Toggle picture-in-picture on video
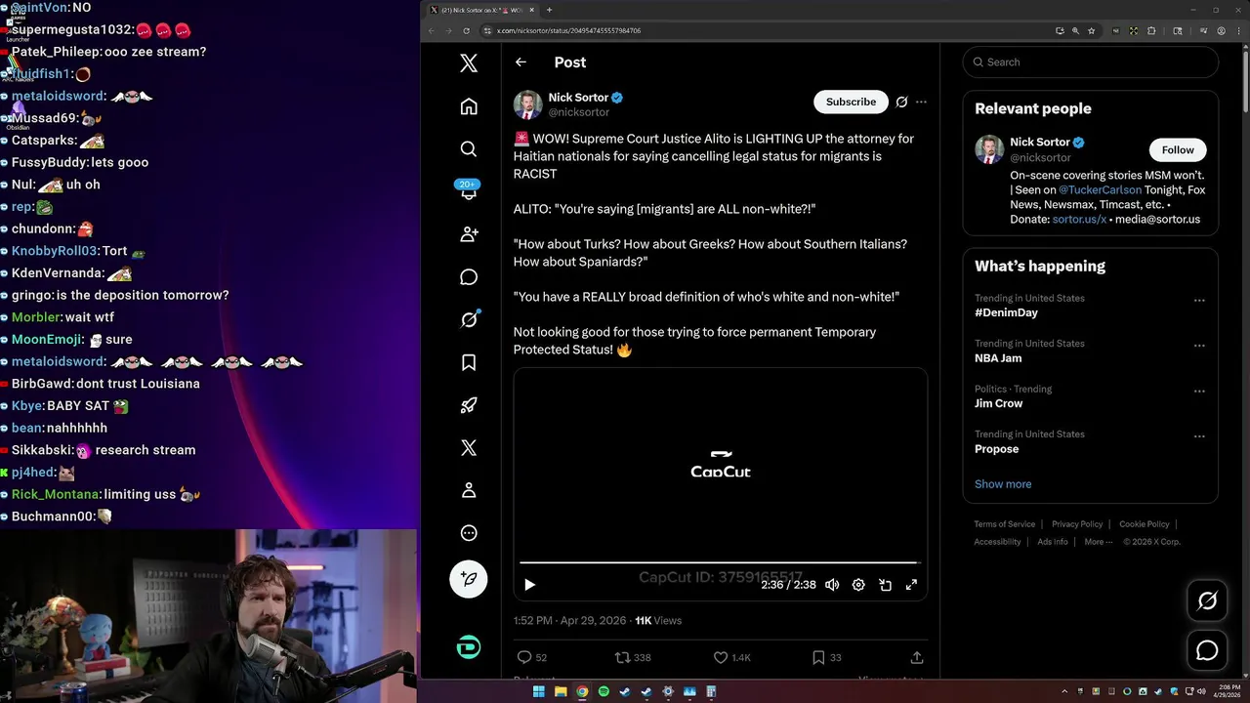 [x=885, y=585]
